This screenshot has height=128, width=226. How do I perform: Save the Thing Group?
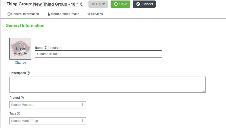click(120, 4)
